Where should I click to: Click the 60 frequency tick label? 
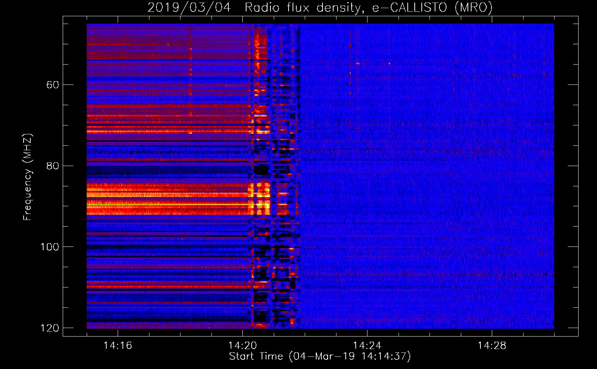53,85
